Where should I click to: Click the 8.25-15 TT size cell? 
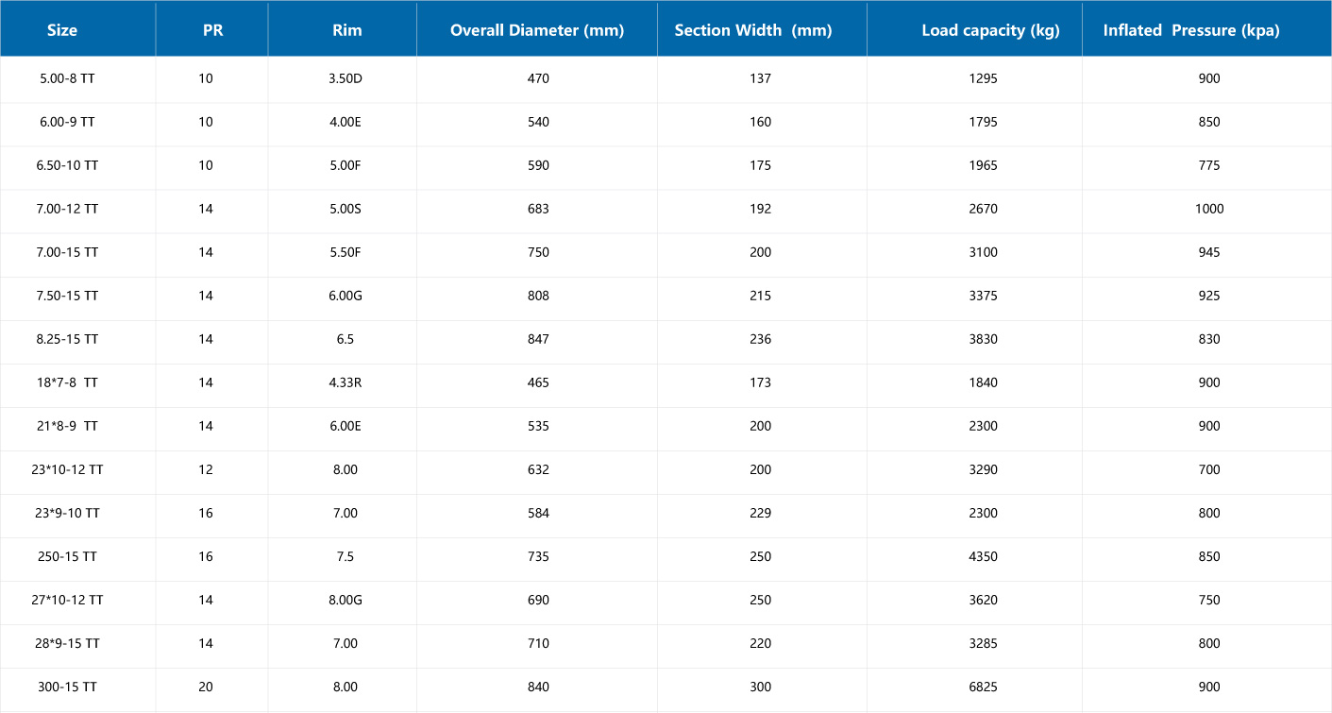click(x=68, y=339)
